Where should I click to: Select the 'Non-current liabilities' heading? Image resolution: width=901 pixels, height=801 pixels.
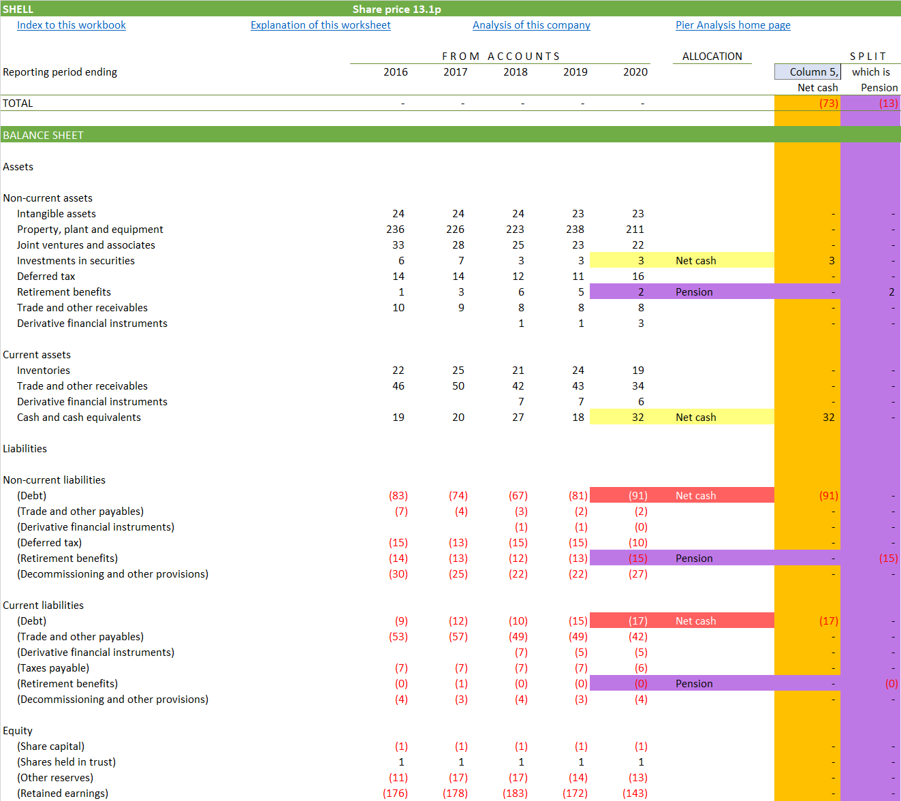(54, 480)
